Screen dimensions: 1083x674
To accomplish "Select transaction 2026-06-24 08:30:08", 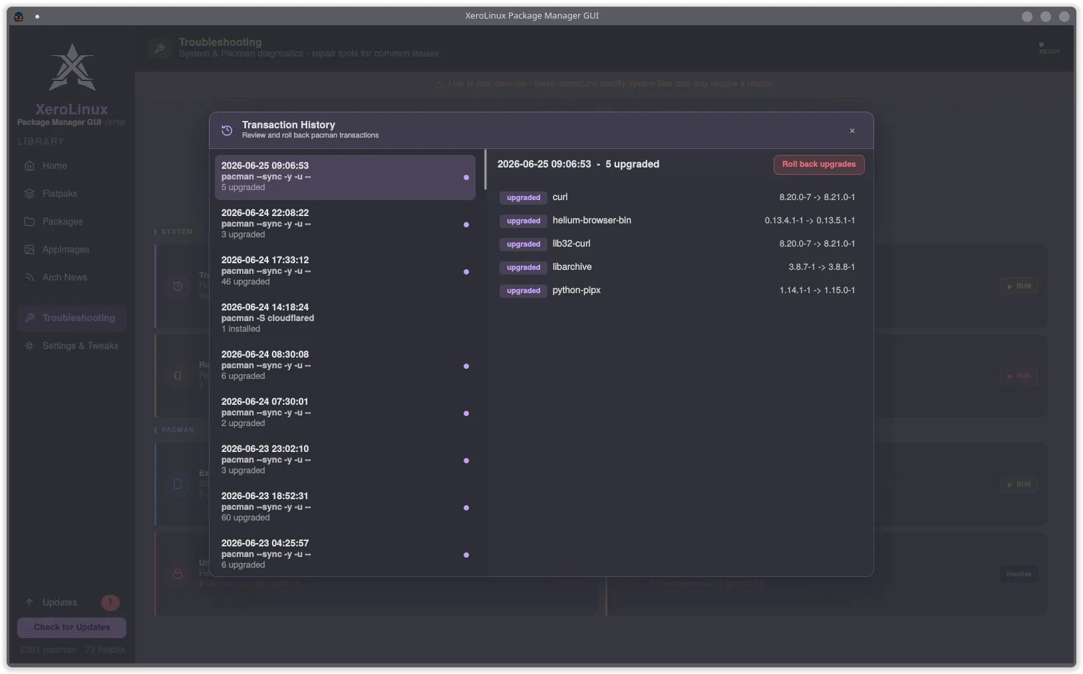I will pyautogui.click(x=345, y=366).
